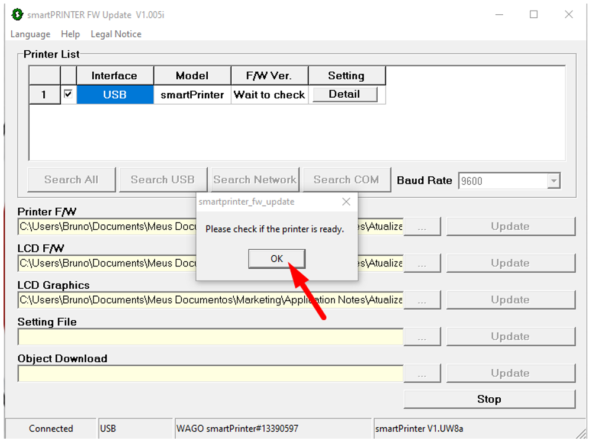Select the USB interface cell
Screen dimensions: 592x441
pos(115,95)
